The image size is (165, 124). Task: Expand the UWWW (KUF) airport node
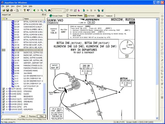pos(7,109)
